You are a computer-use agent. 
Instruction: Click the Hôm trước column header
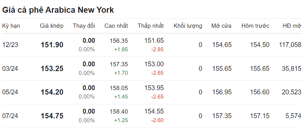tap(255, 26)
